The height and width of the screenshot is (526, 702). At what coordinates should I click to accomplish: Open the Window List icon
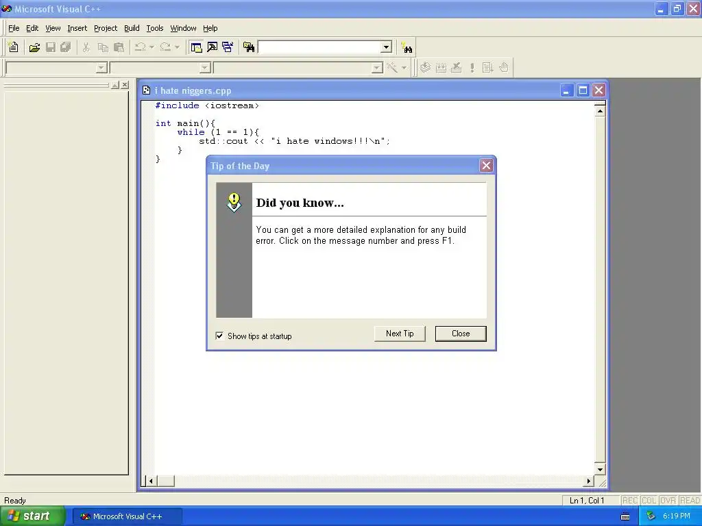click(228, 47)
